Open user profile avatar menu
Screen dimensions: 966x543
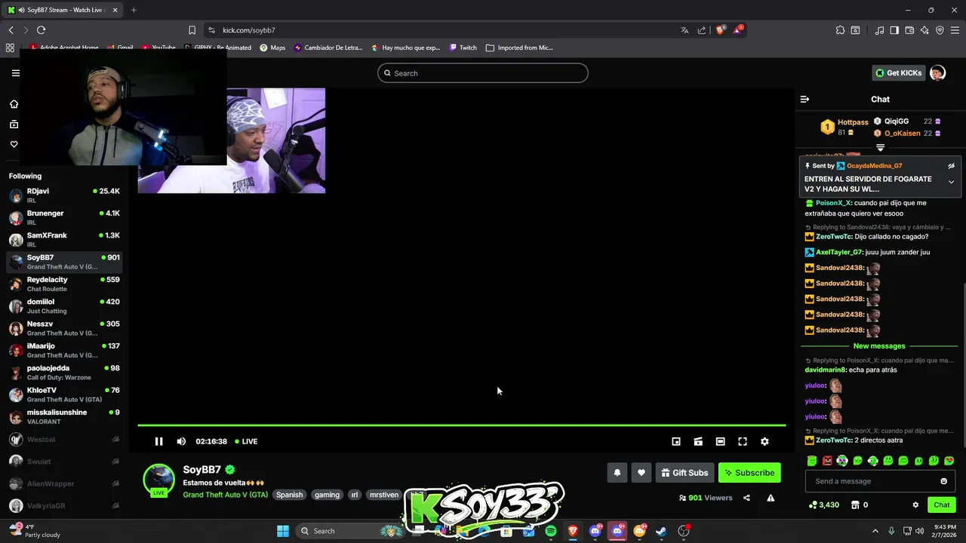pyautogui.click(x=937, y=73)
